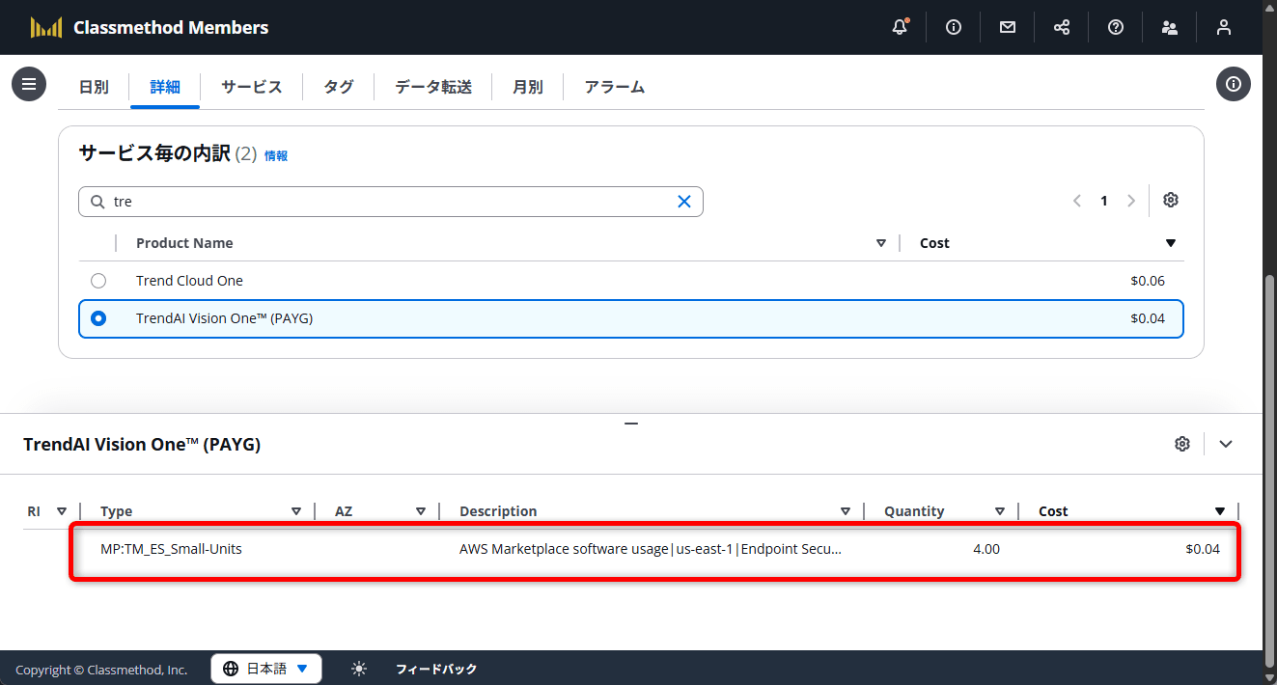
Task: Click the Type column header
Action: pyautogui.click(x=117, y=511)
